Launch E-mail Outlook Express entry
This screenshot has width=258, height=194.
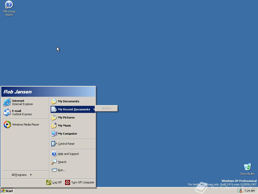point(25,112)
